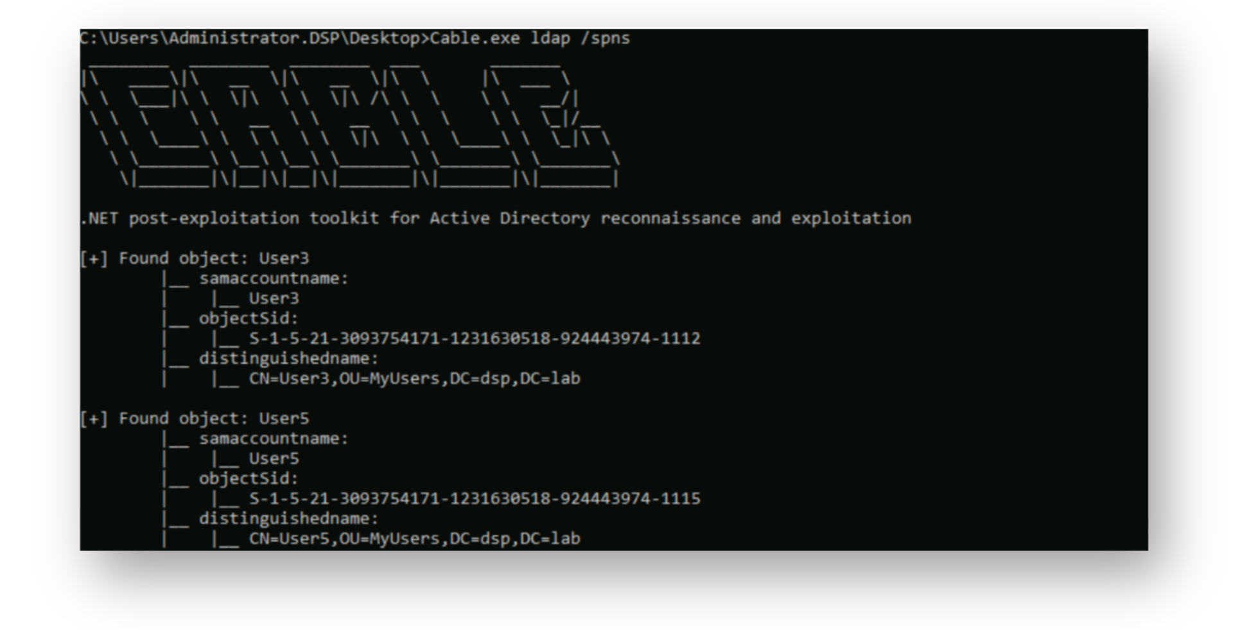Click the [+] marker before User3
The image size is (1233, 630).
tap(94, 259)
